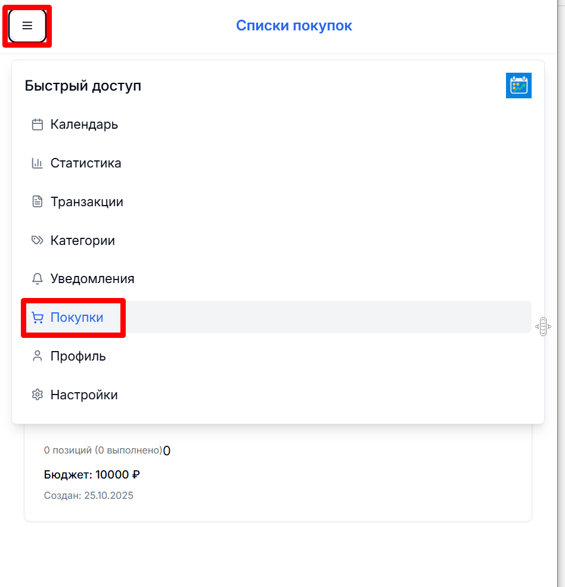Click the blue calendar app icon top right
The image size is (565, 587).
coord(519,85)
